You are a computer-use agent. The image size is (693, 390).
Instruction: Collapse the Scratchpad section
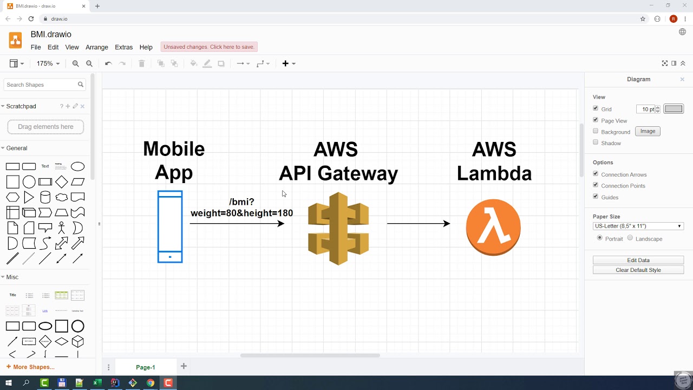click(21, 106)
